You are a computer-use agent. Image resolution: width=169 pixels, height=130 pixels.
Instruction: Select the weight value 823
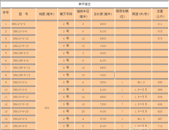pos(160,112)
